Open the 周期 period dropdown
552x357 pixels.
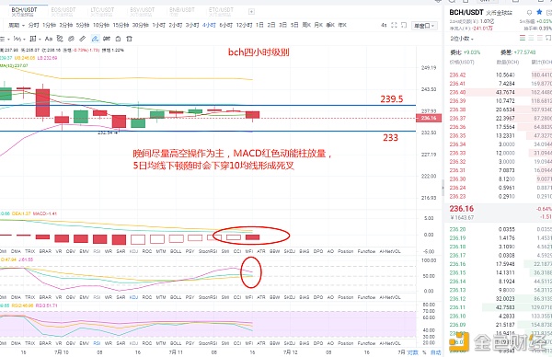coord(17,26)
